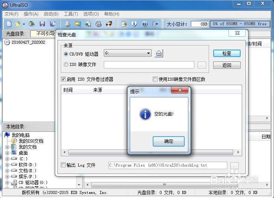Viewport: 274px width, 198px height.
Task: Click browse button next to ISO path
Action: coord(202,65)
